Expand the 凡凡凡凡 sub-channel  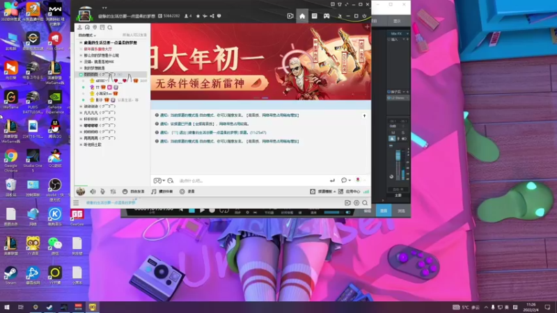[x=81, y=113]
